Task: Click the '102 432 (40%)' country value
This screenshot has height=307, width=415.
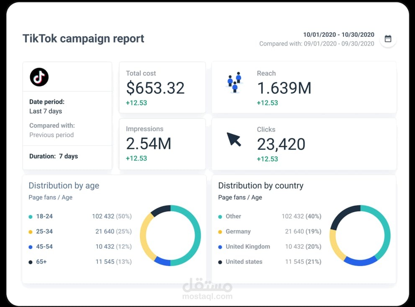Action: [302, 216]
